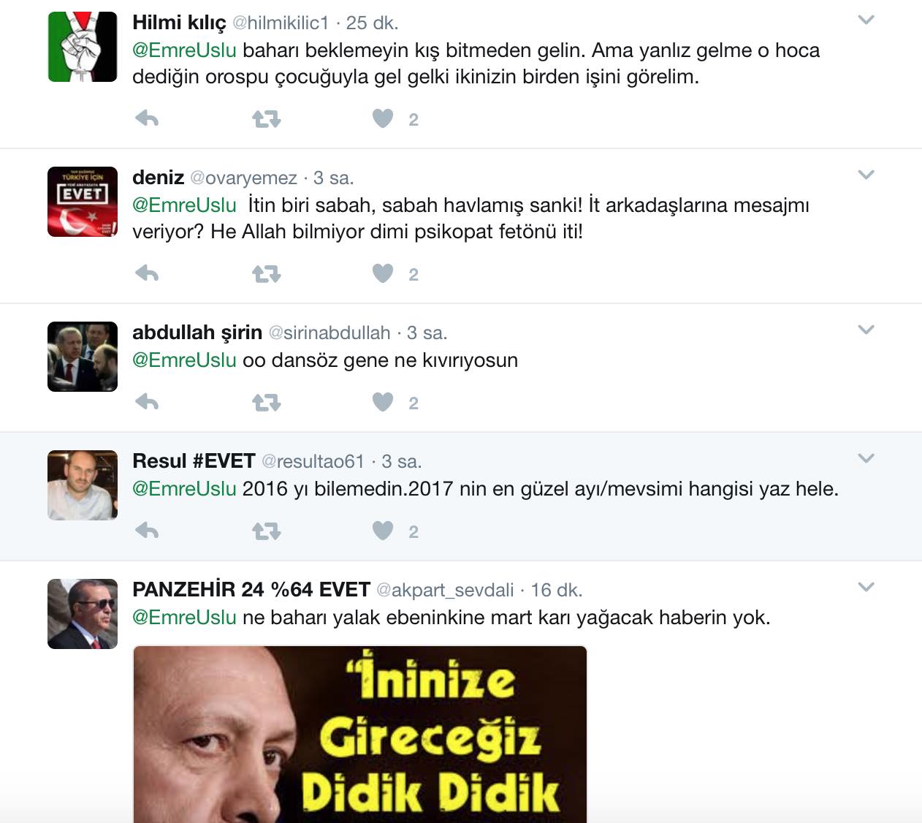The width and height of the screenshot is (922, 823).
Task: Open abdullah şirin's profile avatar
Action: point(83,357)
